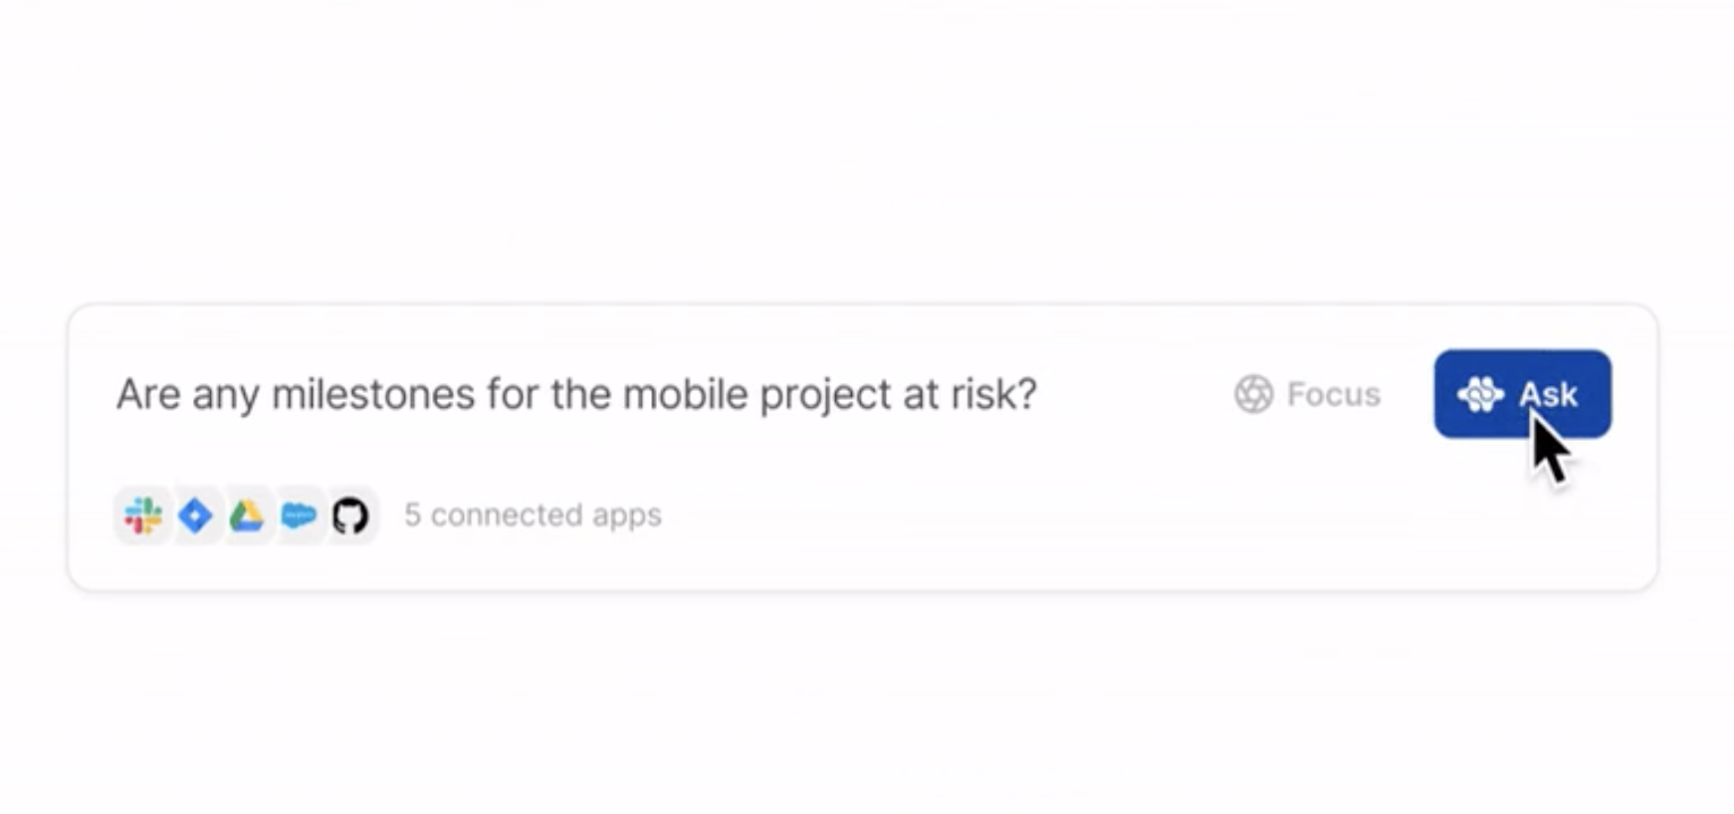Click the word 'any' in the query
The height and width of the screenshot is (814, 1734).
tap(225, 396)
